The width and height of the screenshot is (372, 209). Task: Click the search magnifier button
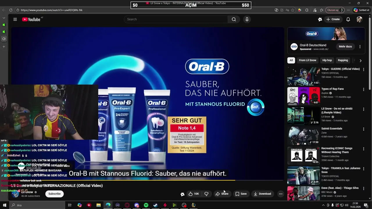tap(234, 19)
